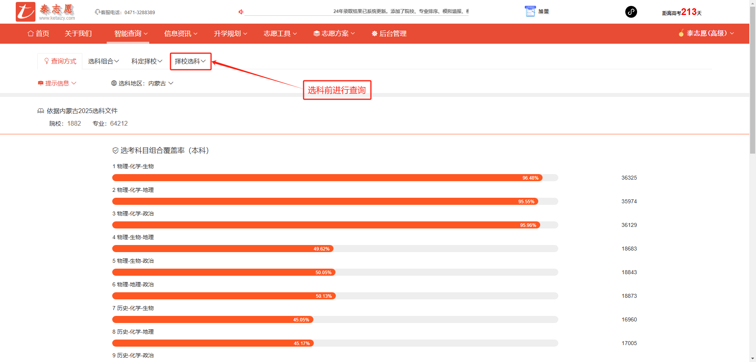This screenshot has width=756, height=362.
Task: Click the globe icon beside 选科地区
Action: click(x=114, y=83)
